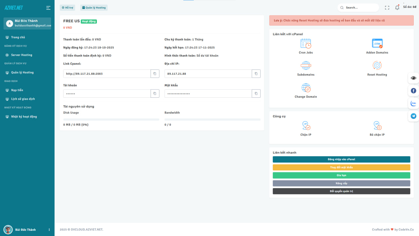
Task: Toggle fullscreen mode
Action: (x=387, y=8)
